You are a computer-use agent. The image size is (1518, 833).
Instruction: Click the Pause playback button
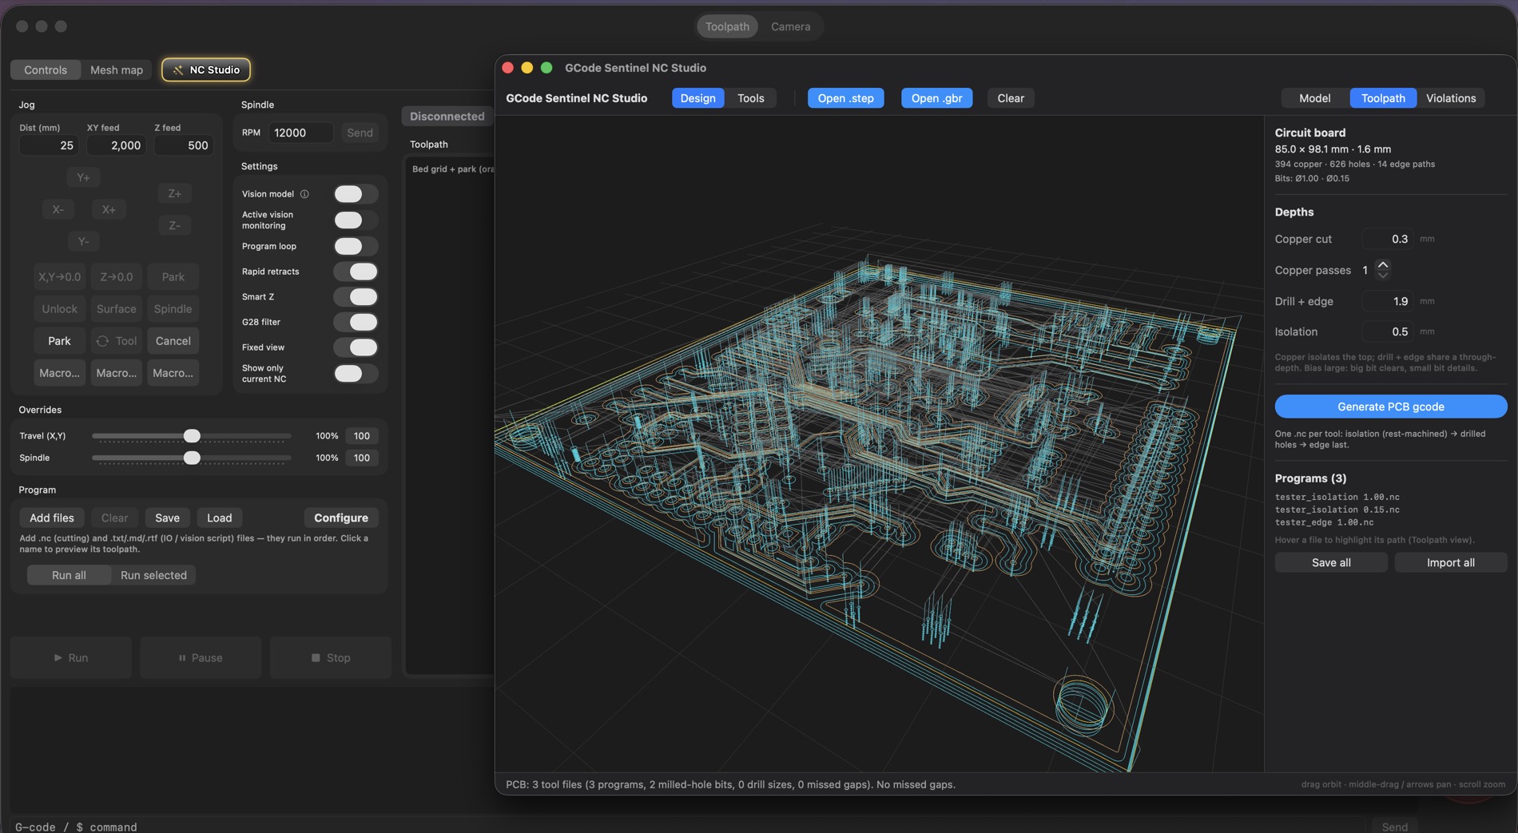tap(201, 658)
